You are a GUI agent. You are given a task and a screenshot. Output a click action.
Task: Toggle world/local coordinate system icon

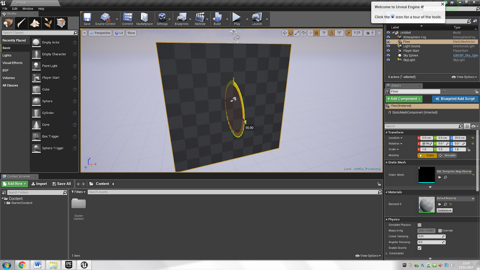click(304, 33)
